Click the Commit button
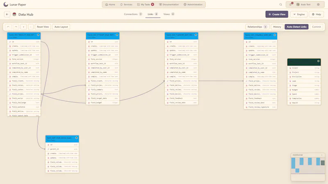 click(316, 27)
